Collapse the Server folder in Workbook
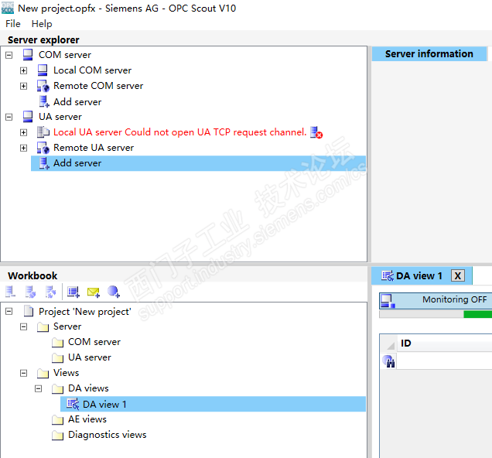Viewport: 492px width, 458px height. click(23, 327)
